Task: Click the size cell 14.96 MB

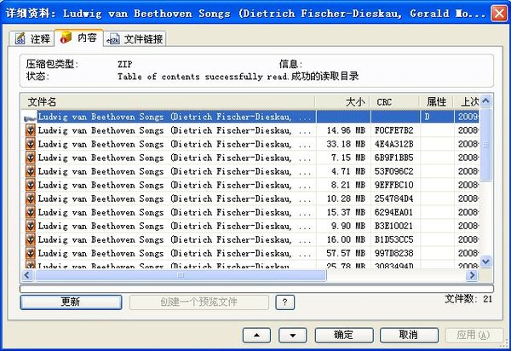Action: pyautogui.click(x=346, y=130)
